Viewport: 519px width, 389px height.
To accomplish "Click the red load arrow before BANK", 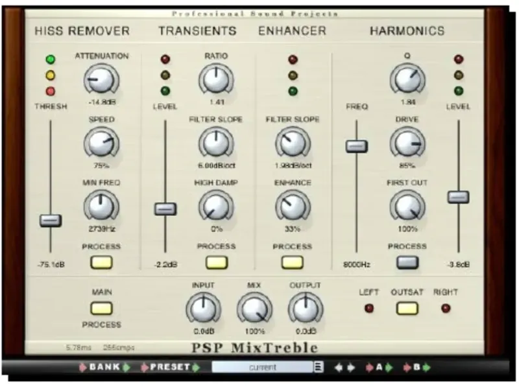I will [x=82, y=367].
